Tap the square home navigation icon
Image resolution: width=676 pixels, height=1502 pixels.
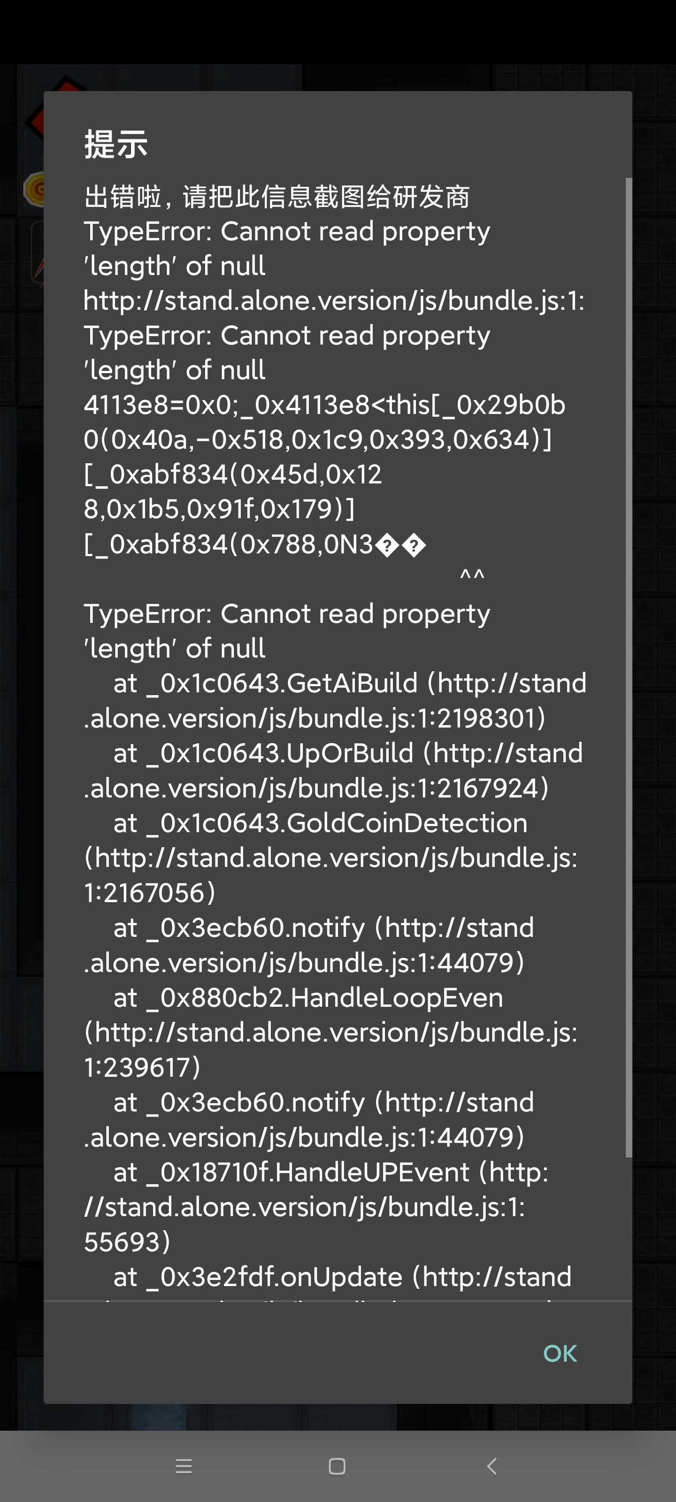(x=337, y=1466)
